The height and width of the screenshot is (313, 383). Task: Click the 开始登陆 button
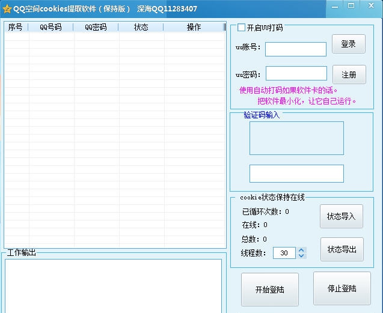click(270, 290)
